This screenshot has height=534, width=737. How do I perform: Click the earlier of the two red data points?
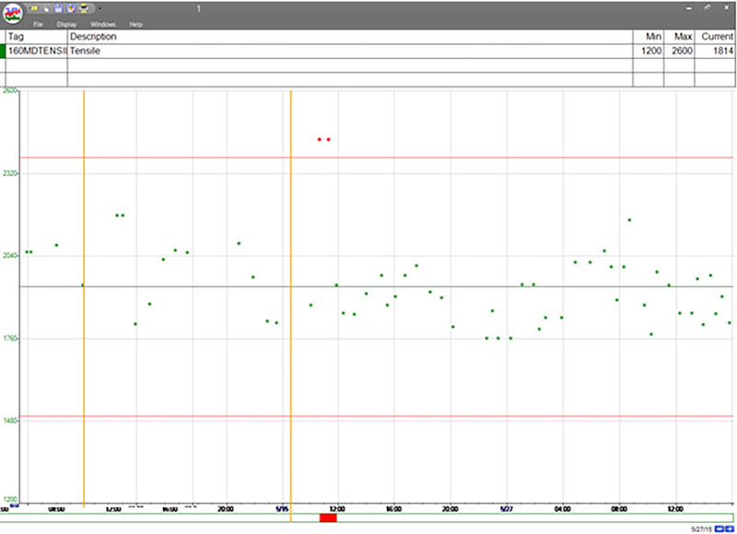320,140
